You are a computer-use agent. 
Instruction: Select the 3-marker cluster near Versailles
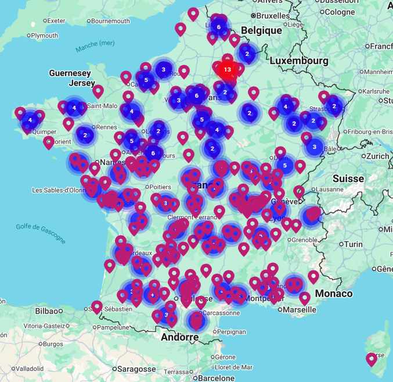tap(178, 101)
